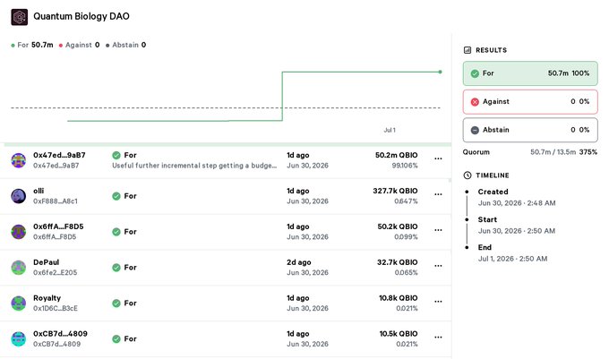
Task: Click the 0x47ed...9aB7 voter avatar
Action: tap(18, 160)
